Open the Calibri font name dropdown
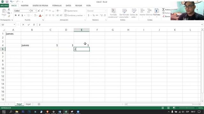The width and height of the screenshot is (204, 114). click(30, 11)
